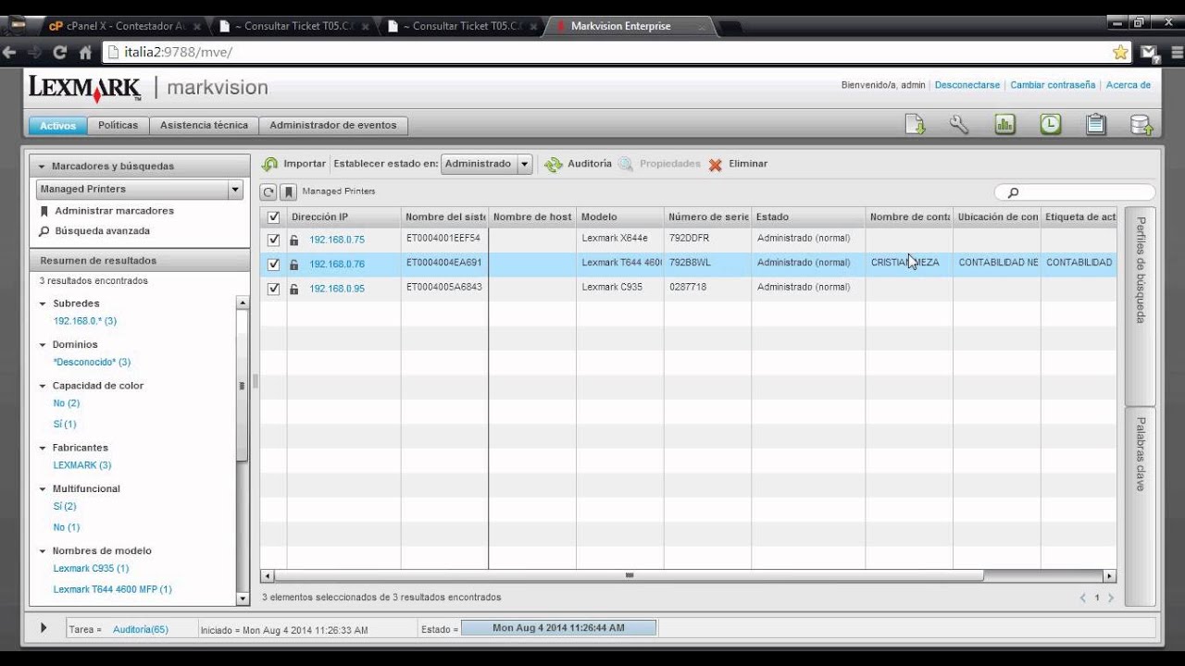Open IP address link 192.168.0.76
The width and height of the screenshot is (1185, 666).
pos(337,265)
